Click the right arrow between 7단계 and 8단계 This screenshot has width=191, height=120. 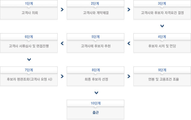pyautogui.click(x=62, y=76)
